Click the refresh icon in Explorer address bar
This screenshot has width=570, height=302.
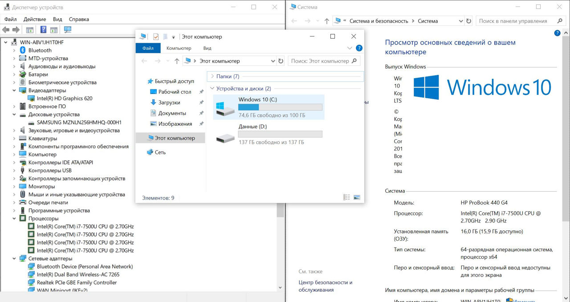281,61
